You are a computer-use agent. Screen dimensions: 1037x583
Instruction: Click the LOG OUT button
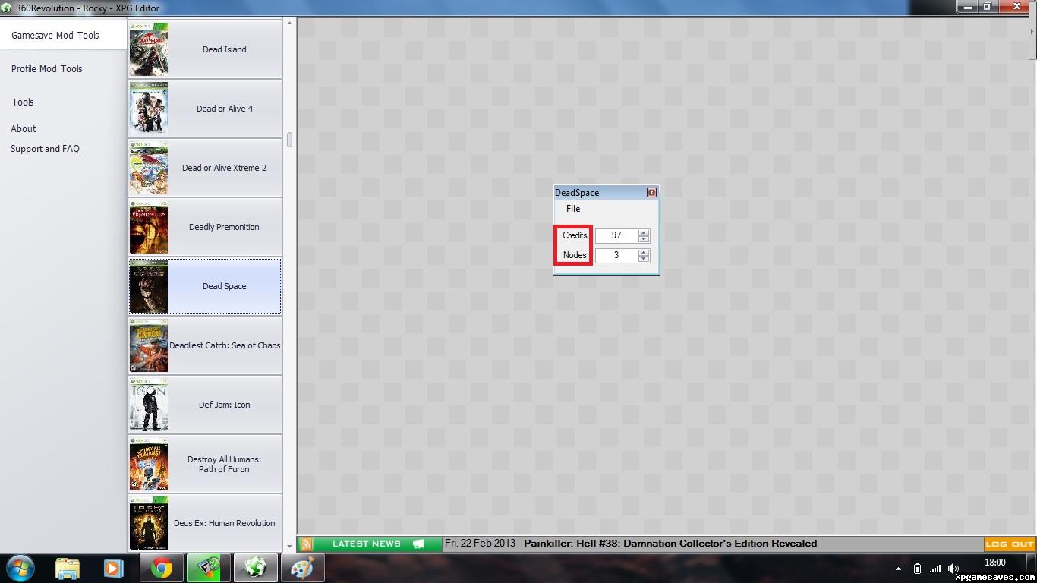click(1009, 544)
